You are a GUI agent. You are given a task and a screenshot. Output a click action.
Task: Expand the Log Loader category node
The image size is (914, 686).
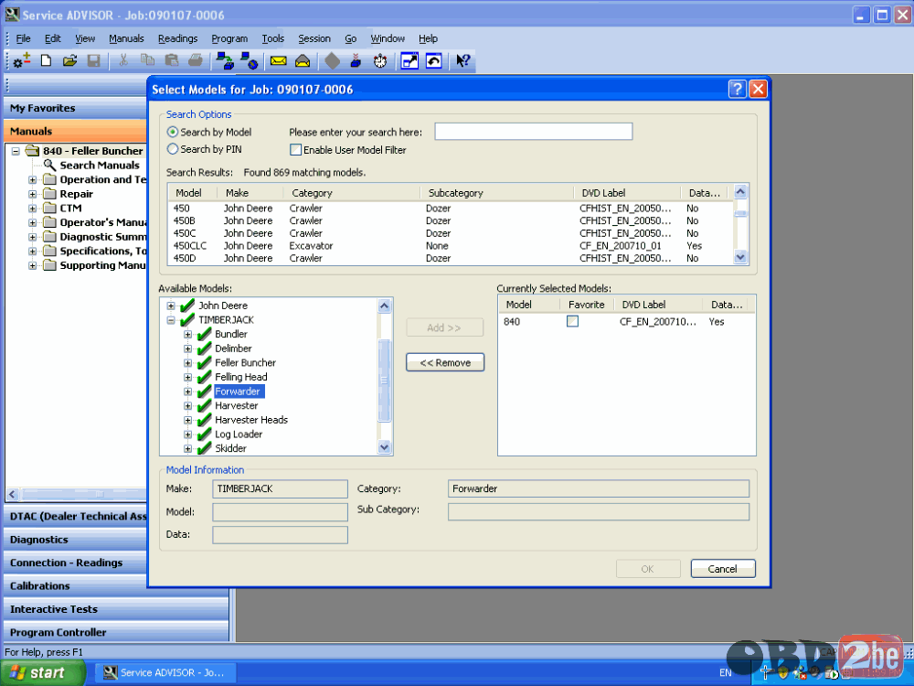pyautogui.click(x=187, y=434)
